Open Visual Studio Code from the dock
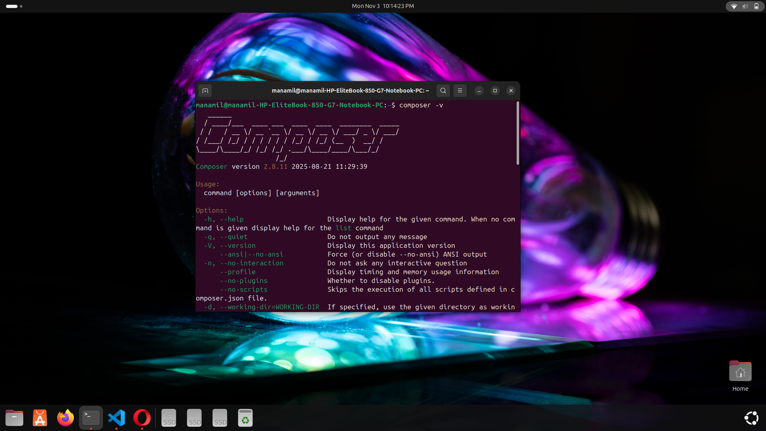This screenshot has height=431, width=766. [116, 418]
